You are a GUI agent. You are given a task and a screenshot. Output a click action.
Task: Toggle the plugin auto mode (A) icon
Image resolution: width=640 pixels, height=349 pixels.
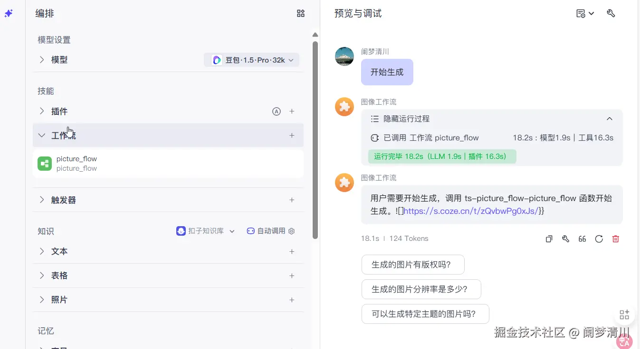coord(277,111)
